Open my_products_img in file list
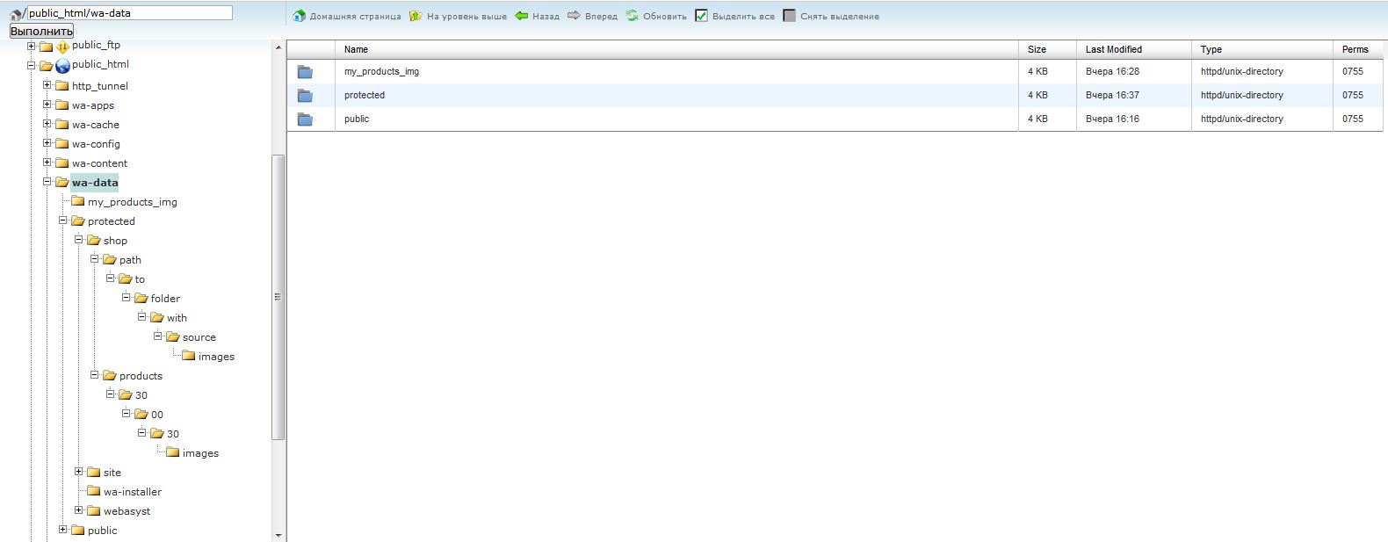Image resolution: width=1388 pixels, height=542 pixels. (381, 71)
